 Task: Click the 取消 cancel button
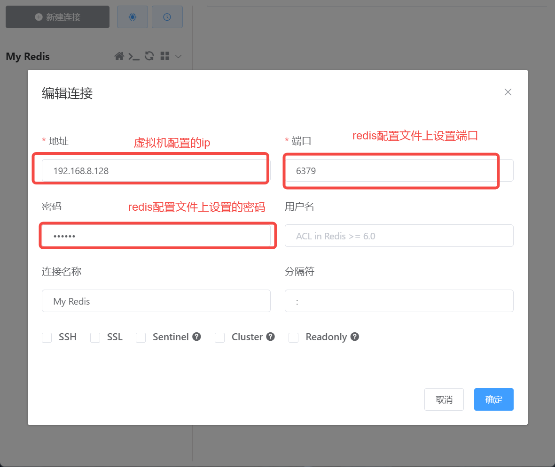[444, 399]
